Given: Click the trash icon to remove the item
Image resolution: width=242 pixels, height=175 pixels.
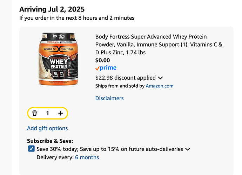Looking at the screenshot, I should [35, 113].
